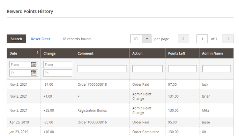Screen dimensions: 239x136
Task: Click admin name 'Jack'
Action: (x=205, y=85)
